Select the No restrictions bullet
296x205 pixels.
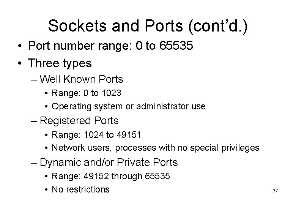[x=80, y=189]
